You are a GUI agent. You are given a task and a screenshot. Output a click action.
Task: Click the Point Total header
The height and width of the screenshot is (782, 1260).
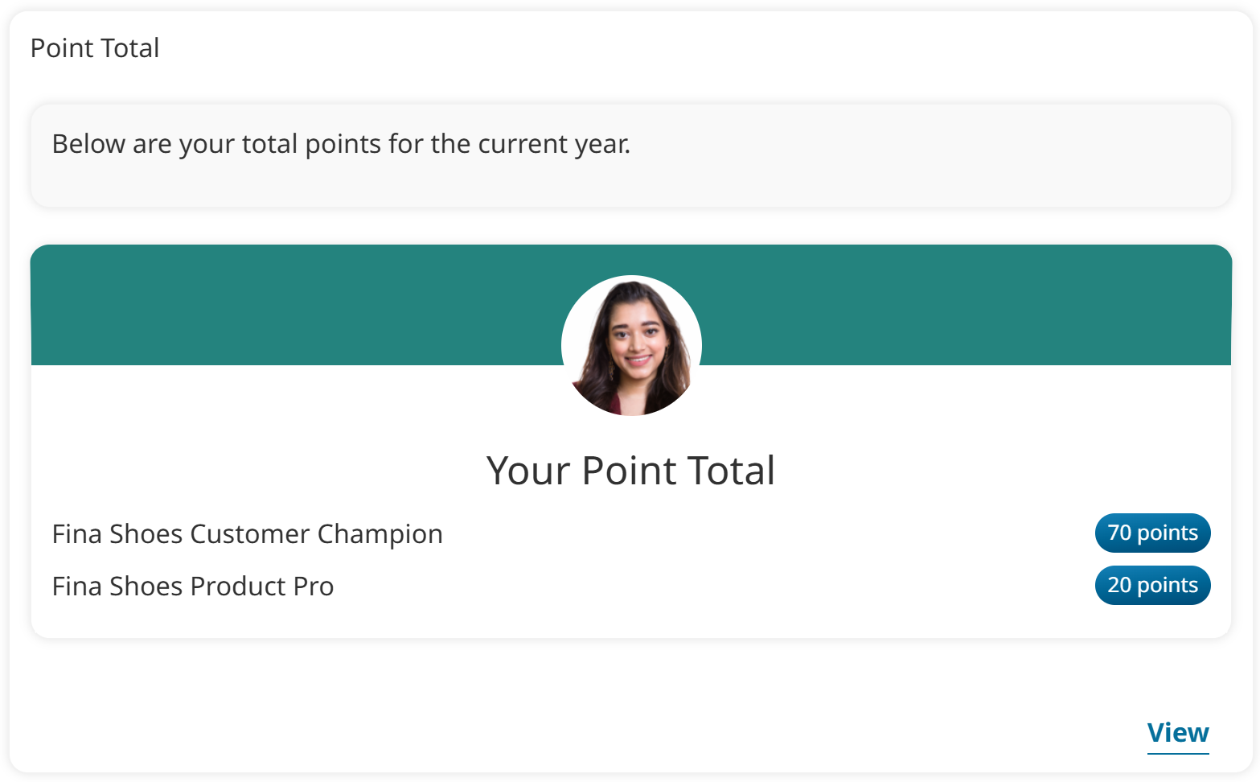pyautogui.click(x=94, y=48)
